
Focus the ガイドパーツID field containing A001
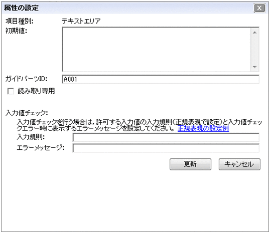coord(161,79)
